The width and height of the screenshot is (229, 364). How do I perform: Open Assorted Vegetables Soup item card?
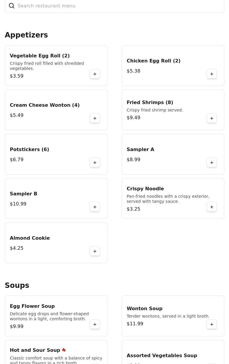173,352
